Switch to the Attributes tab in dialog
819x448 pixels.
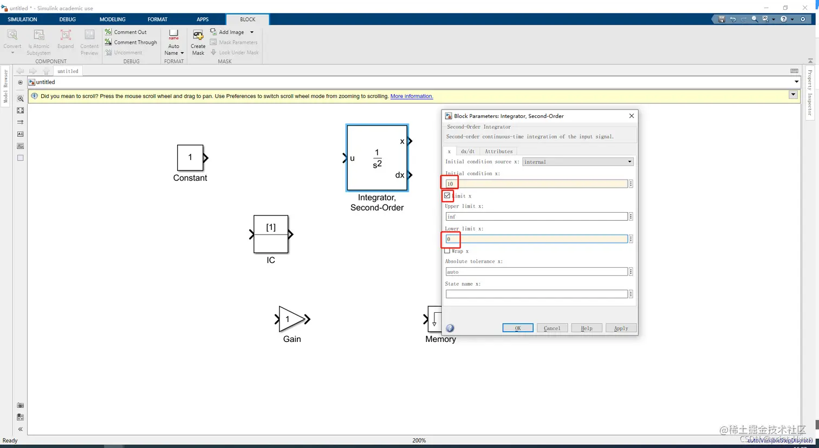tap(498, 151)
